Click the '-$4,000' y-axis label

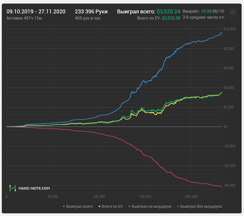click(x=229, y=166)
